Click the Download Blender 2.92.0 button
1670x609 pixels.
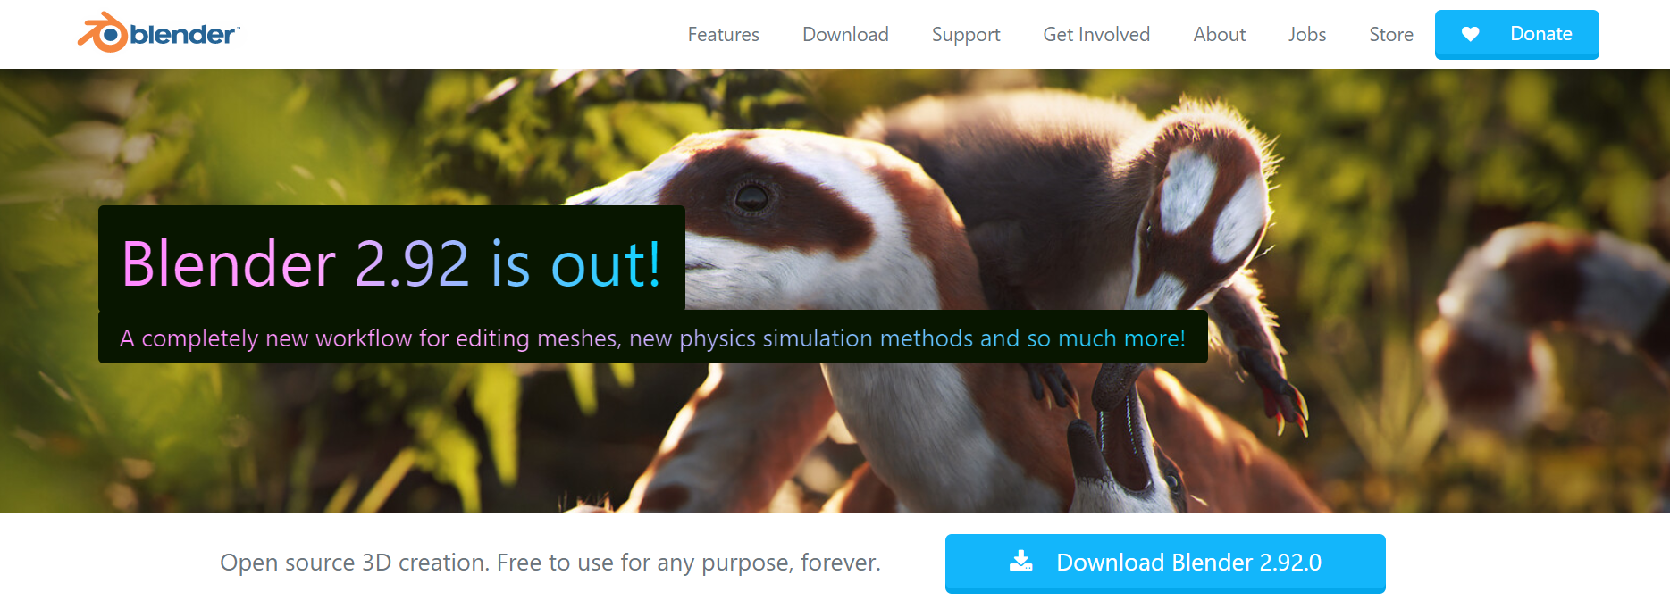(x=1165, y=563)
